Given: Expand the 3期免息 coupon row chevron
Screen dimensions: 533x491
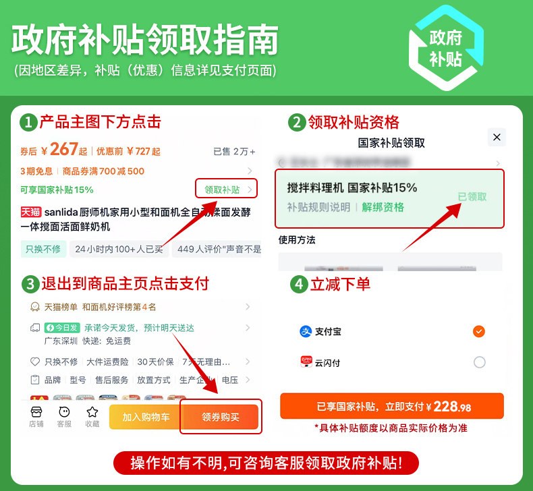Looking at the screenshot, I should pos(250,171).
